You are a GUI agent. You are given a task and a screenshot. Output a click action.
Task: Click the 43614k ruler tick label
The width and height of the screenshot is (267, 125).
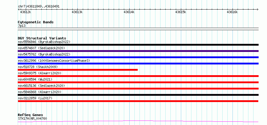[129, 12]
